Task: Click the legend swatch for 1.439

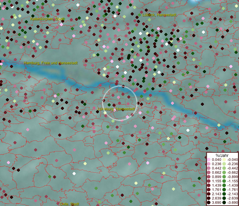Action: tap(209, 185)
